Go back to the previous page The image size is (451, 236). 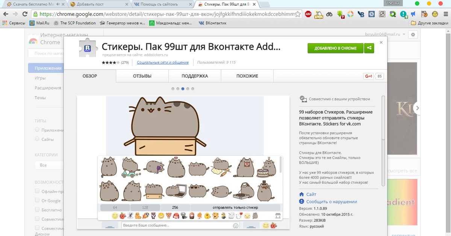[x=5, y=14]
